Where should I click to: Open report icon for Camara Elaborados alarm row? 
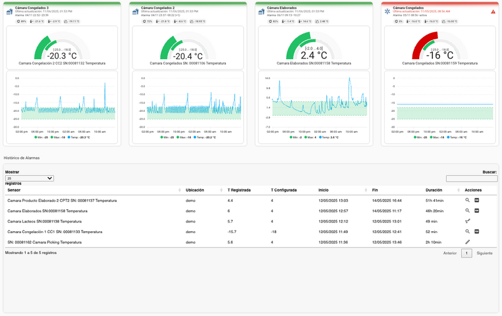point(477,211)
